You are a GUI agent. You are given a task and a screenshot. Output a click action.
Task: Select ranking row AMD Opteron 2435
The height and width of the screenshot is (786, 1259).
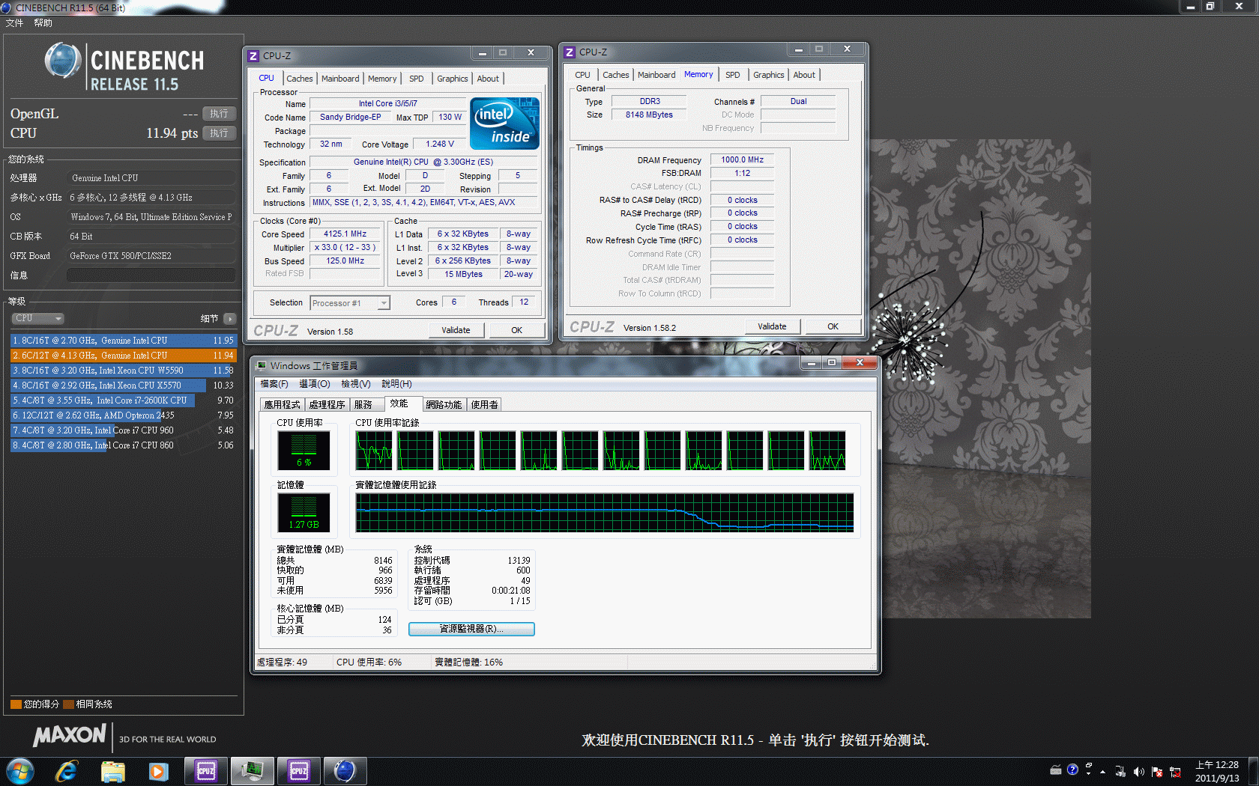(x=123, y=415)
